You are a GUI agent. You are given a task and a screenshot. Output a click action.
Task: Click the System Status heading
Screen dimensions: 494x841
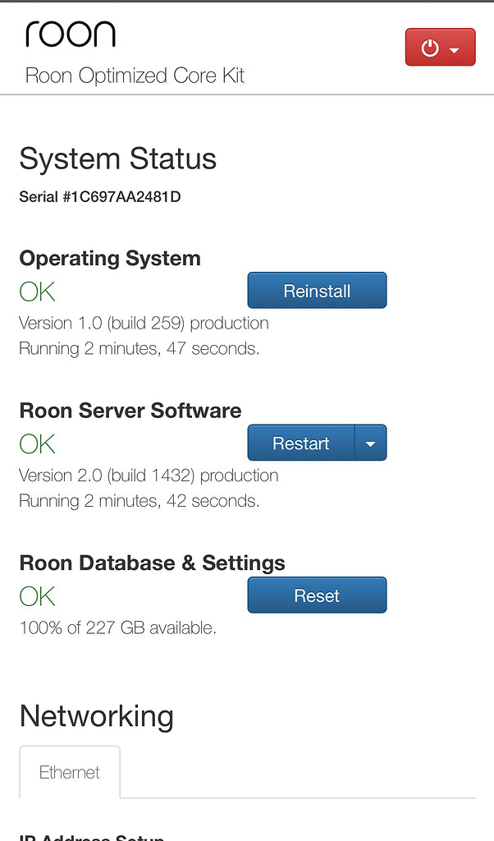click(x=117, y=158)
